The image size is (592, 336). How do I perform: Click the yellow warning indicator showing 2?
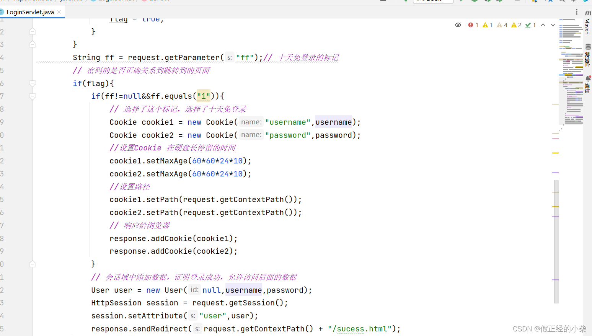(517, 25)
